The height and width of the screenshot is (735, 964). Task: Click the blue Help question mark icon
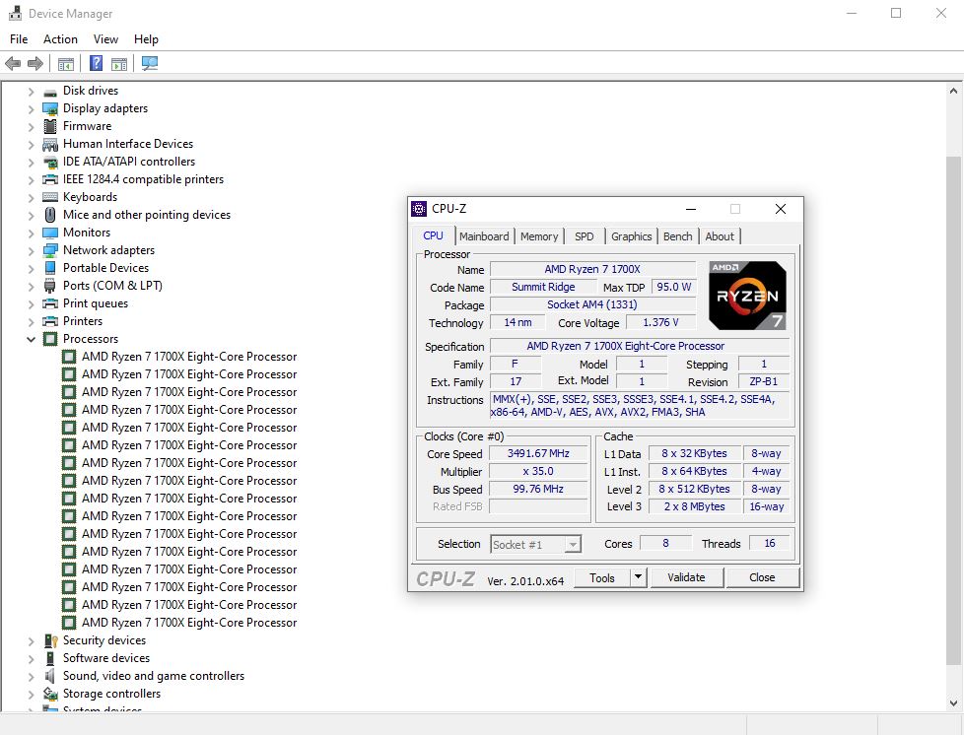coord(96,64)
